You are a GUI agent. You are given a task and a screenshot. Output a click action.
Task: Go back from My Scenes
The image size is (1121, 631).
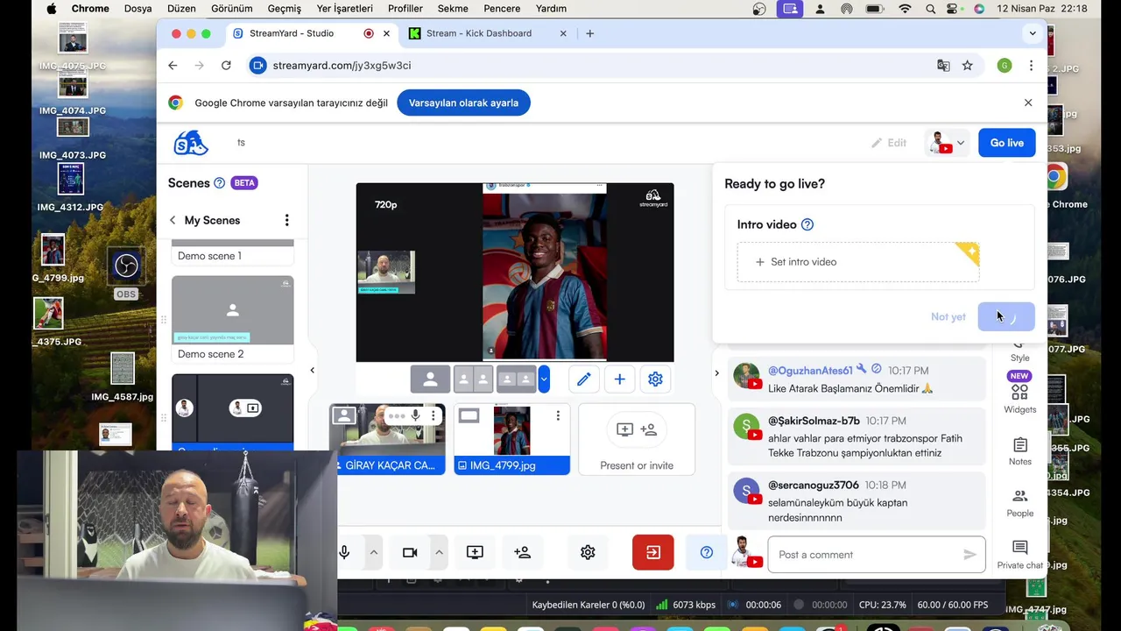[173, 220]
